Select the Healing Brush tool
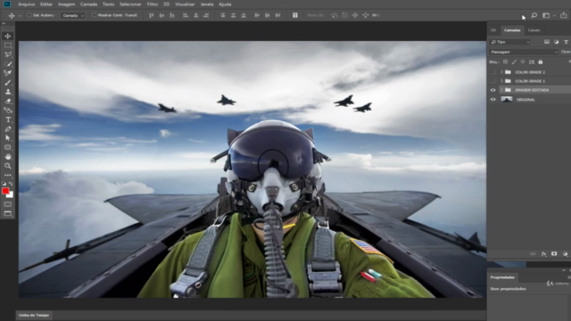Screen dimensions: 571x321 8,73
